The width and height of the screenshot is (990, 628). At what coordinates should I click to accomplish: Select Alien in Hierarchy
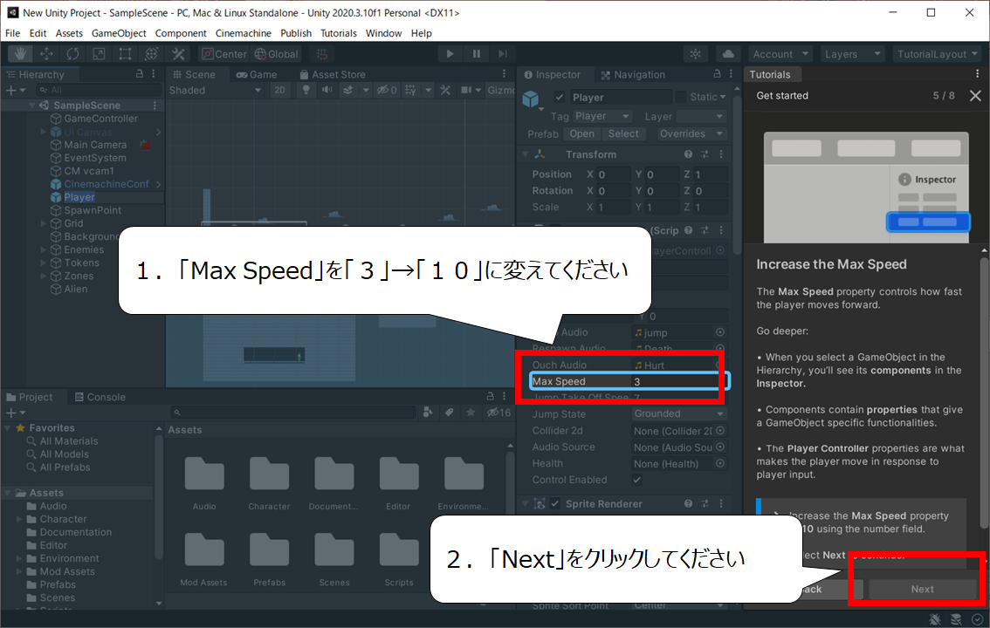[x=75, y=290]
